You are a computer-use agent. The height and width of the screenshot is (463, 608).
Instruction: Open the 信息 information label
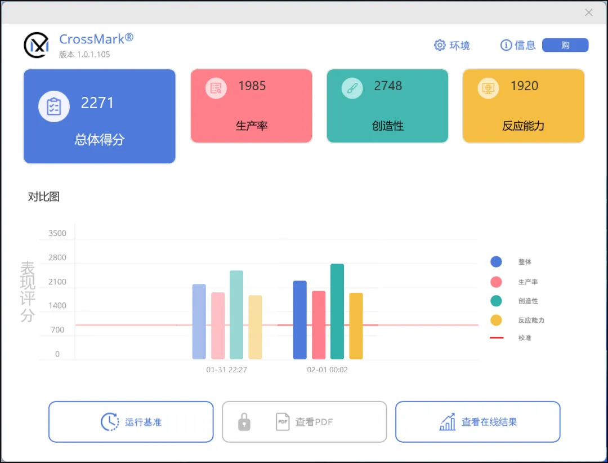click(525, 46)
